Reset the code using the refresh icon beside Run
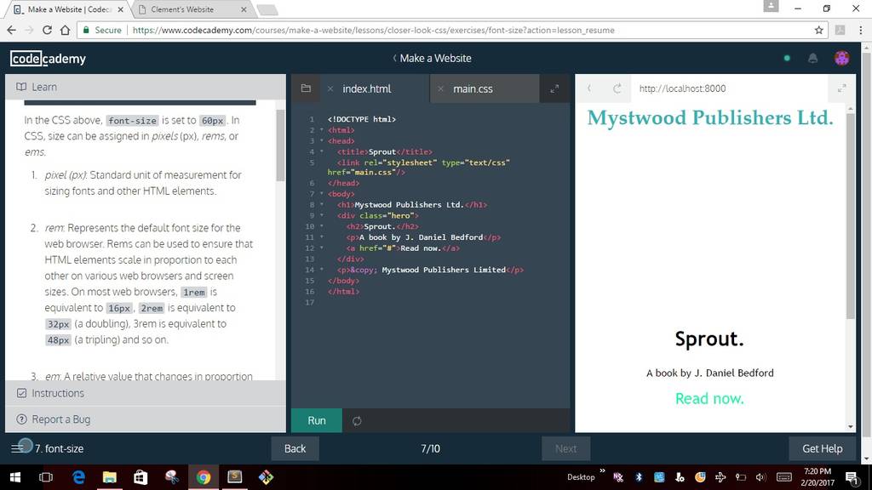 point(357,420)
